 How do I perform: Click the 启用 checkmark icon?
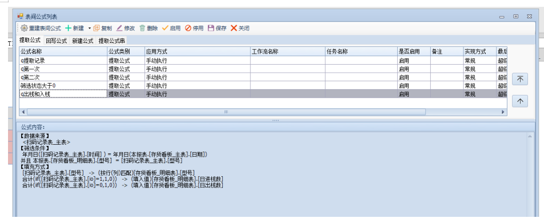[x=165, y=28]
